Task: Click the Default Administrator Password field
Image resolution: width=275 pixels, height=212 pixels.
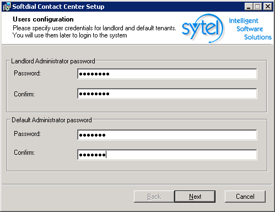Action: point(167,135)
